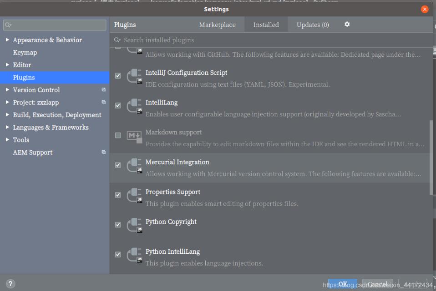Image resolution: width=436 pixels, height=291 pixels.
Task: Click the Mercurial Integration plugin icon
Action: pos(135,166)
